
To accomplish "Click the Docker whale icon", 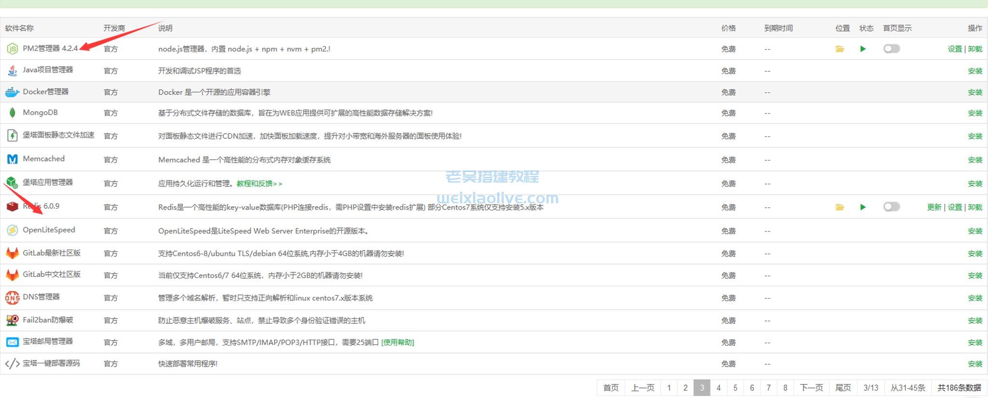I will click(12, 92).
